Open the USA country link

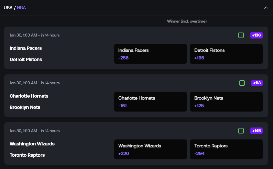[x=8, y=8]
